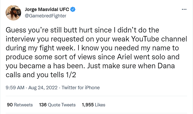The width and height of the screenshot is (193, 114).
Task: Click the number 1,955 beside Likes
Action: [88, 105]
